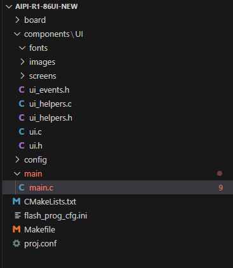Click the gear icon beside proj.conf
233x268 pixels.
point(17,243)
